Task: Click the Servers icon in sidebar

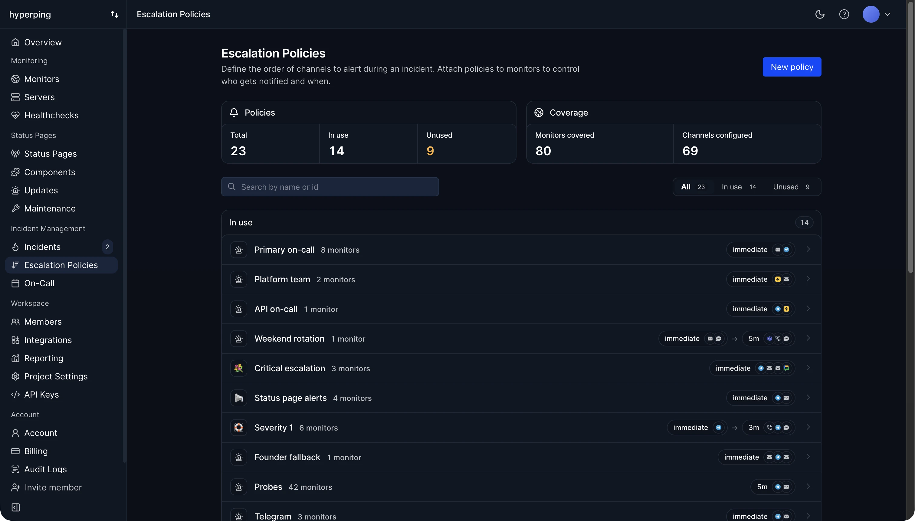Action: pyautogui.click(x=15, y=97)
